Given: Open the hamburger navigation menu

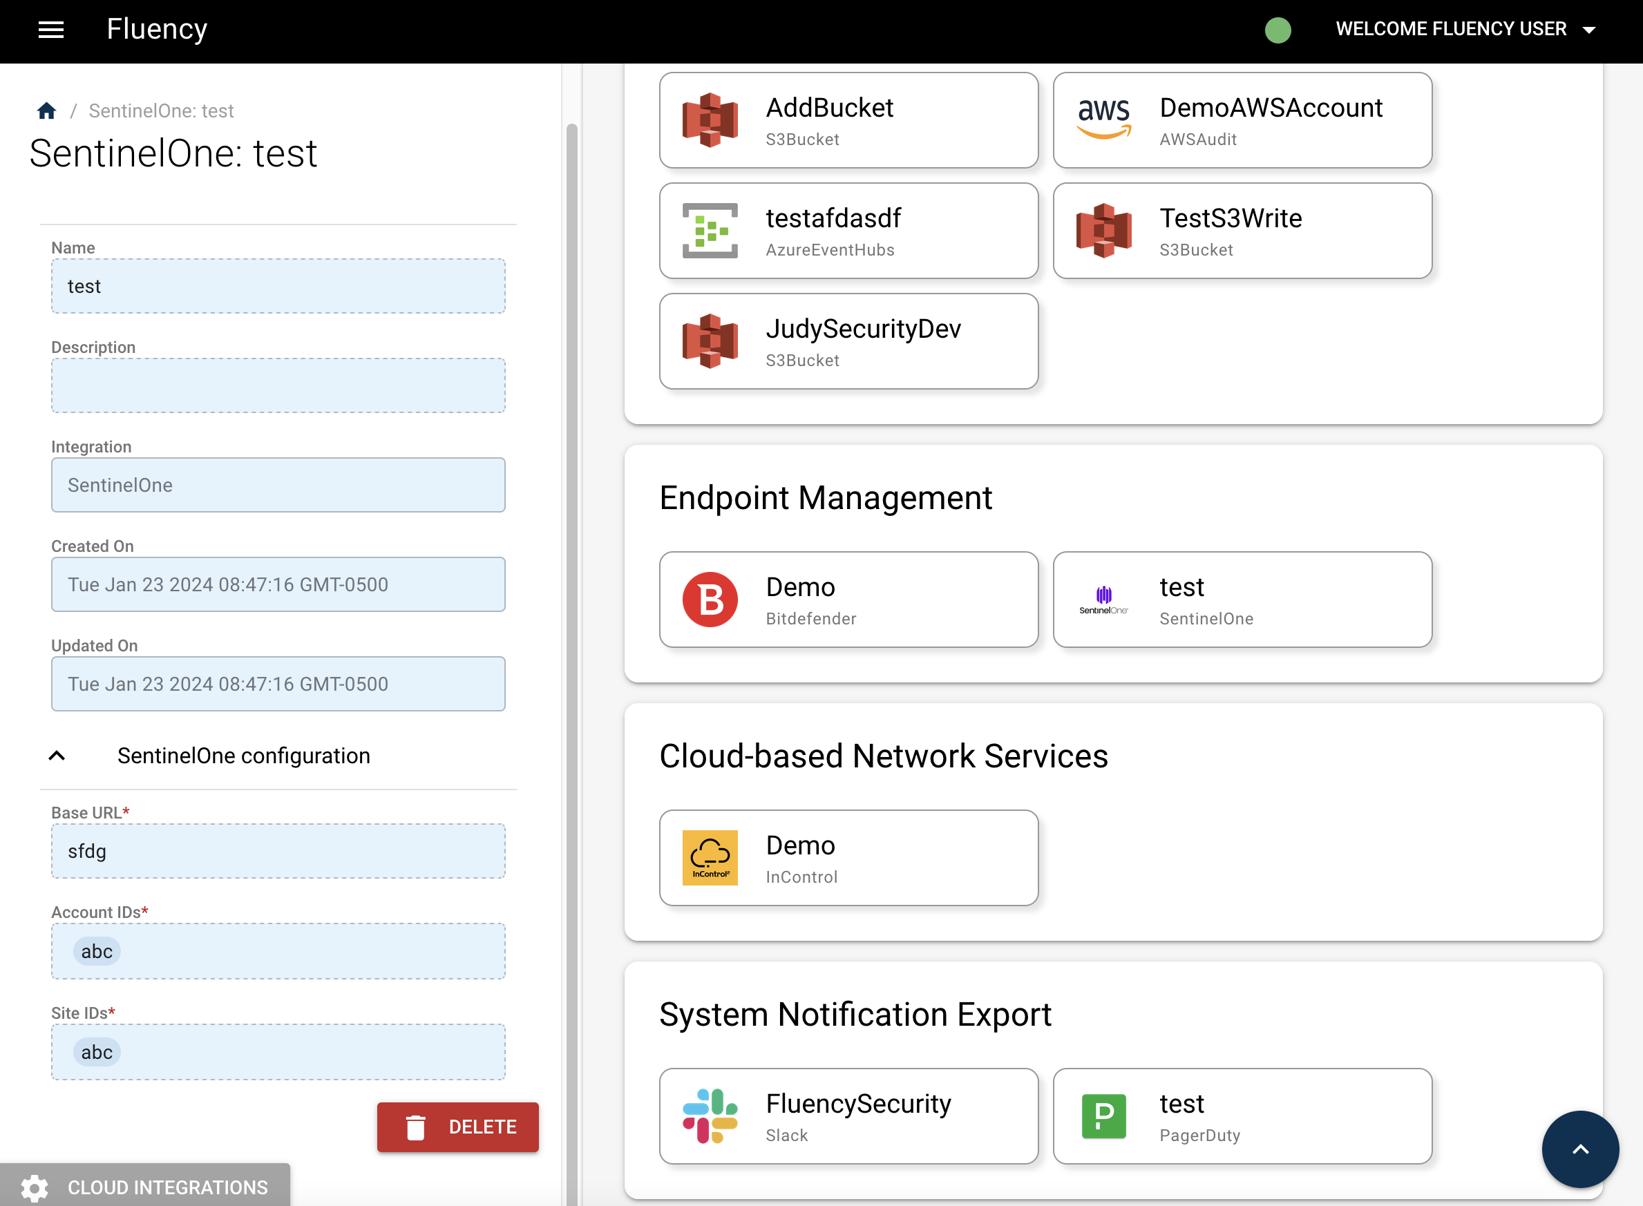Looking at the screenshot, I should (51, 29).
